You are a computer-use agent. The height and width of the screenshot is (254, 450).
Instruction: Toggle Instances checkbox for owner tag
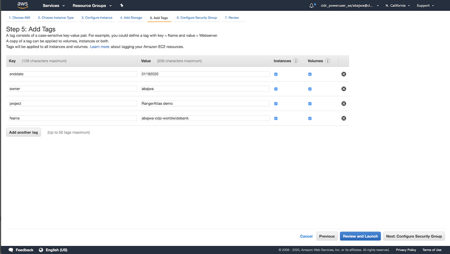276,89
